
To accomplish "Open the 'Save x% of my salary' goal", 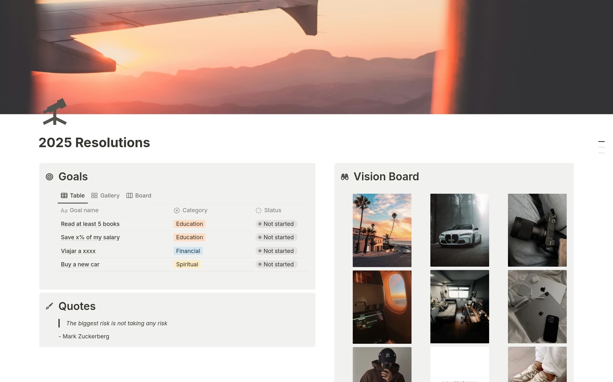I will [x=90, y=237].
